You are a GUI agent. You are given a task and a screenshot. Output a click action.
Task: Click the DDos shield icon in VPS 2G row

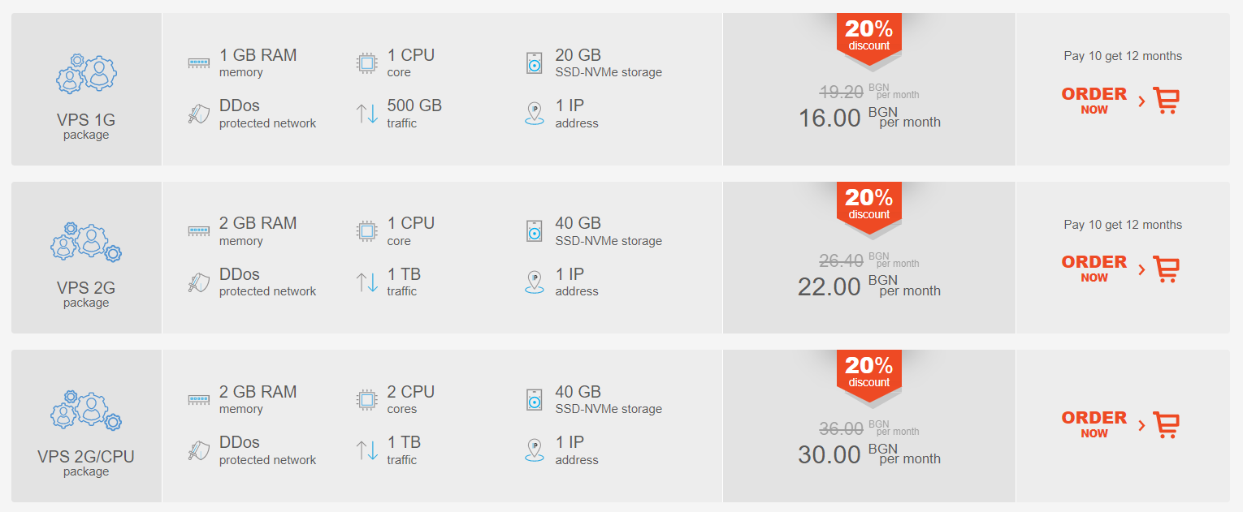click(199, 282)
